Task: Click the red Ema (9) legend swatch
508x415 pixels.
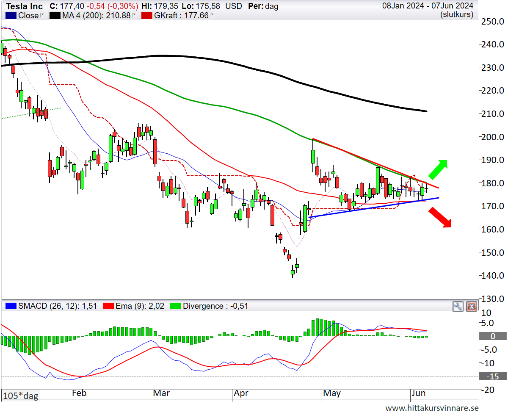Action: 108,306
